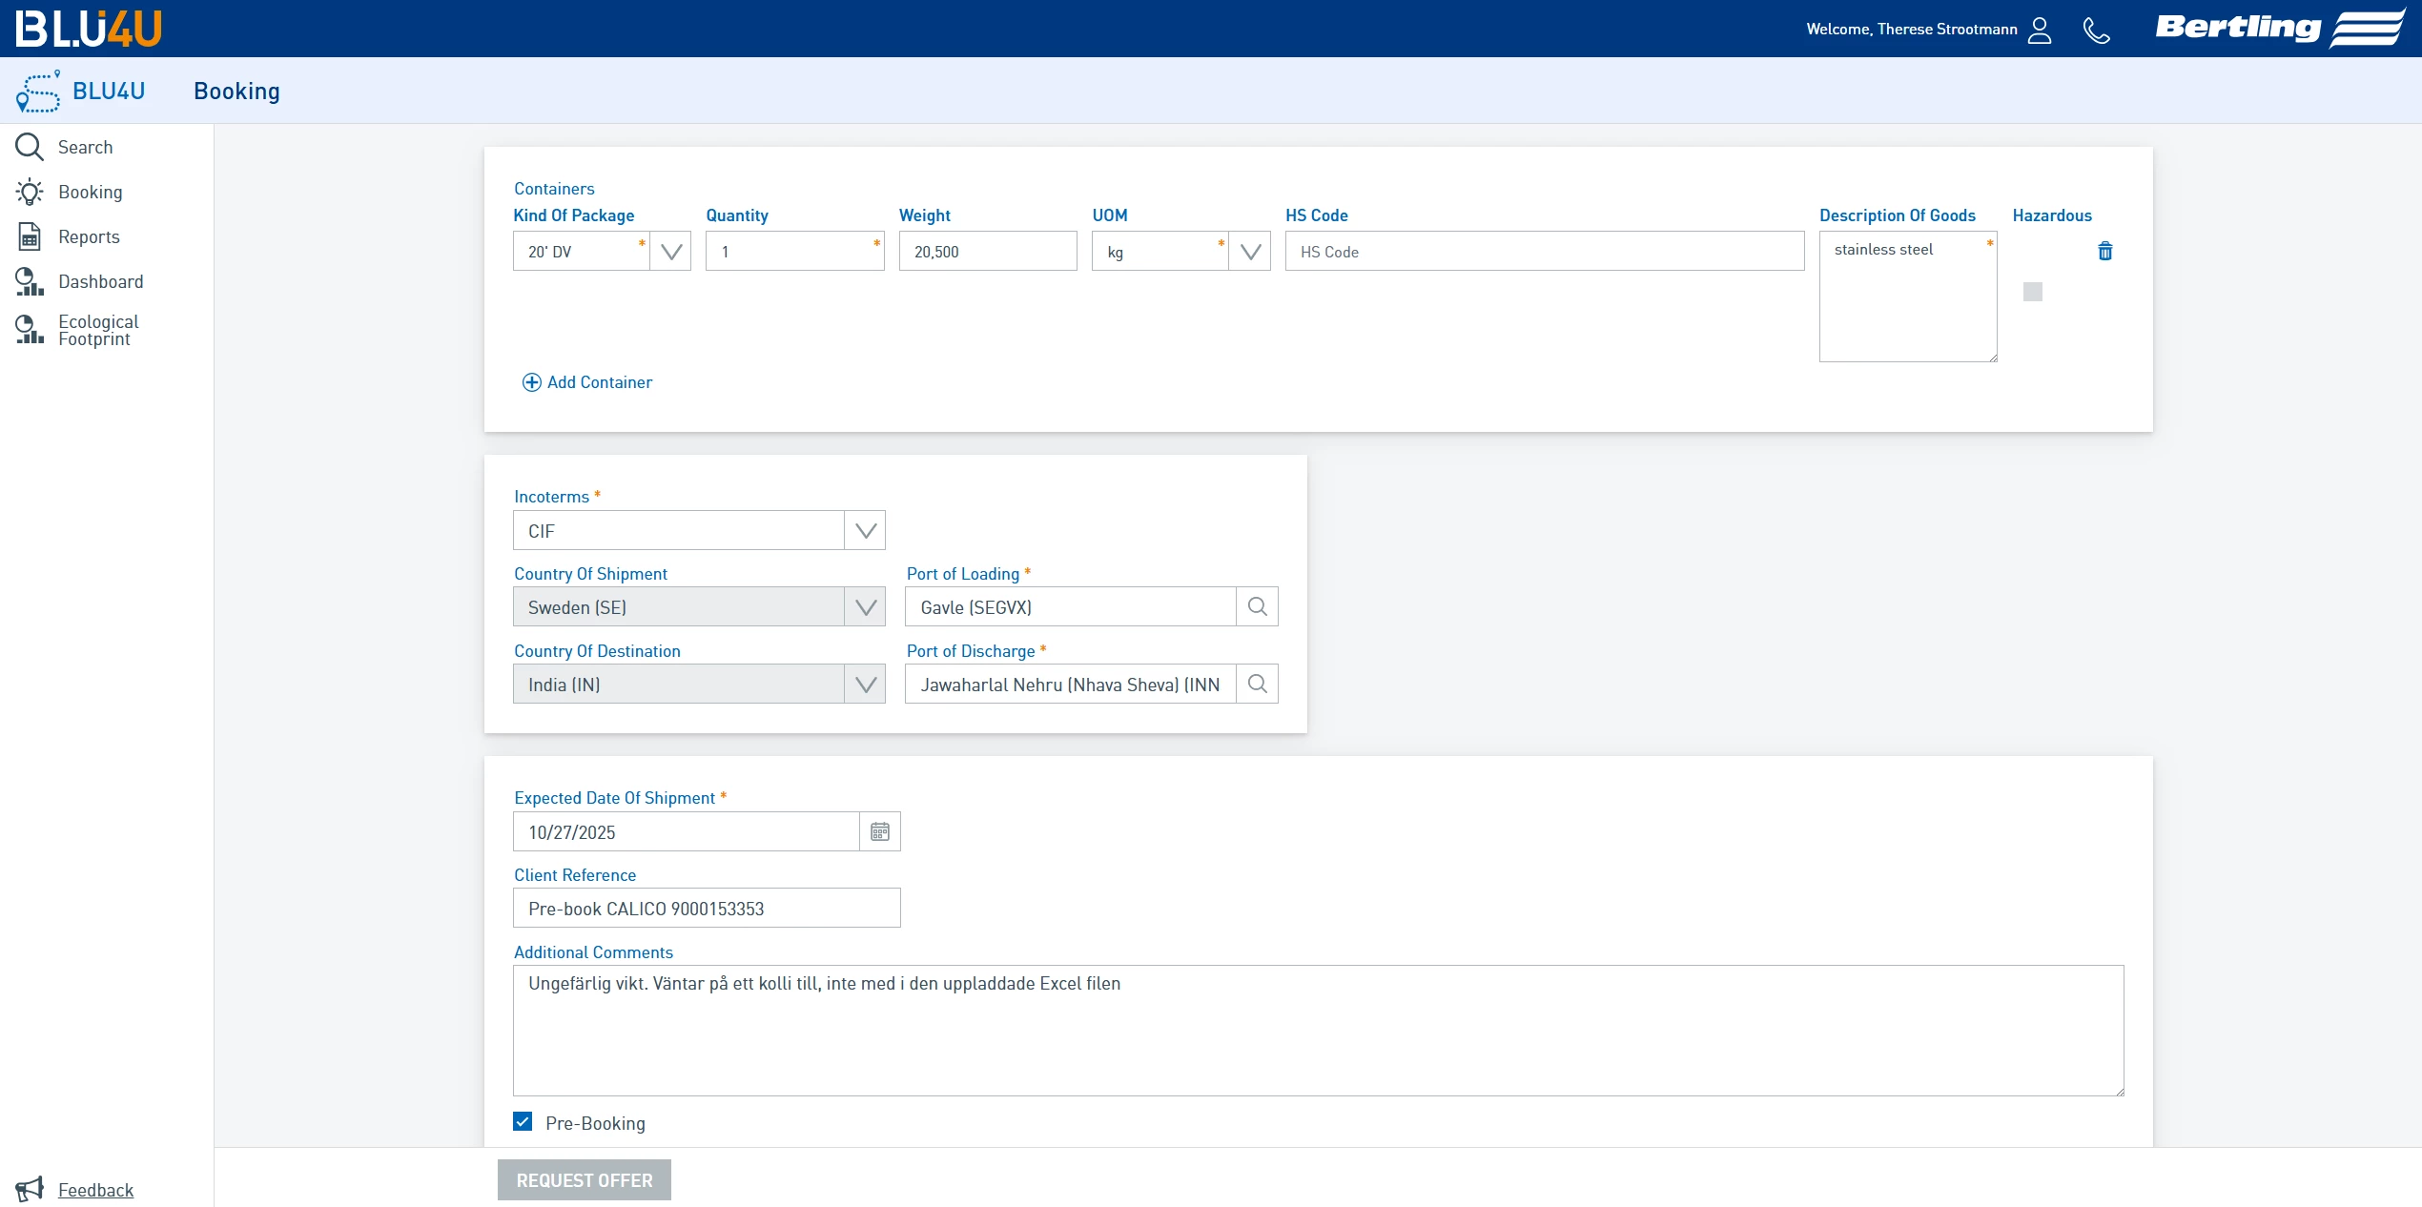The image size is (2422, 1207).
Task: Click the Feedback megaphone icon
Action: click(30, 1189)
